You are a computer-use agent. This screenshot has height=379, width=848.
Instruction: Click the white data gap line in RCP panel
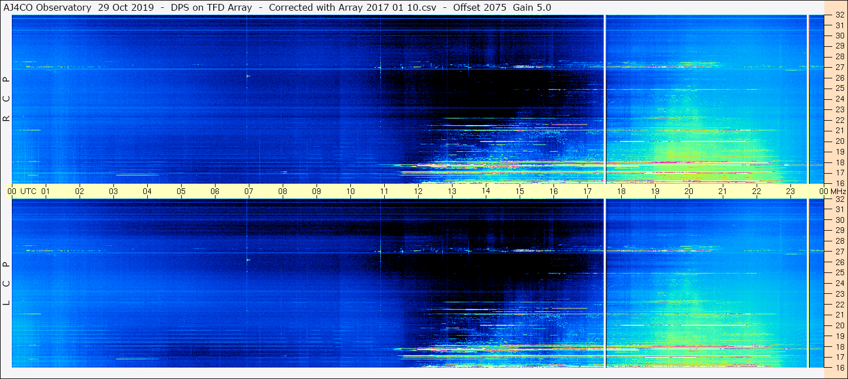(x=605, y=99)
